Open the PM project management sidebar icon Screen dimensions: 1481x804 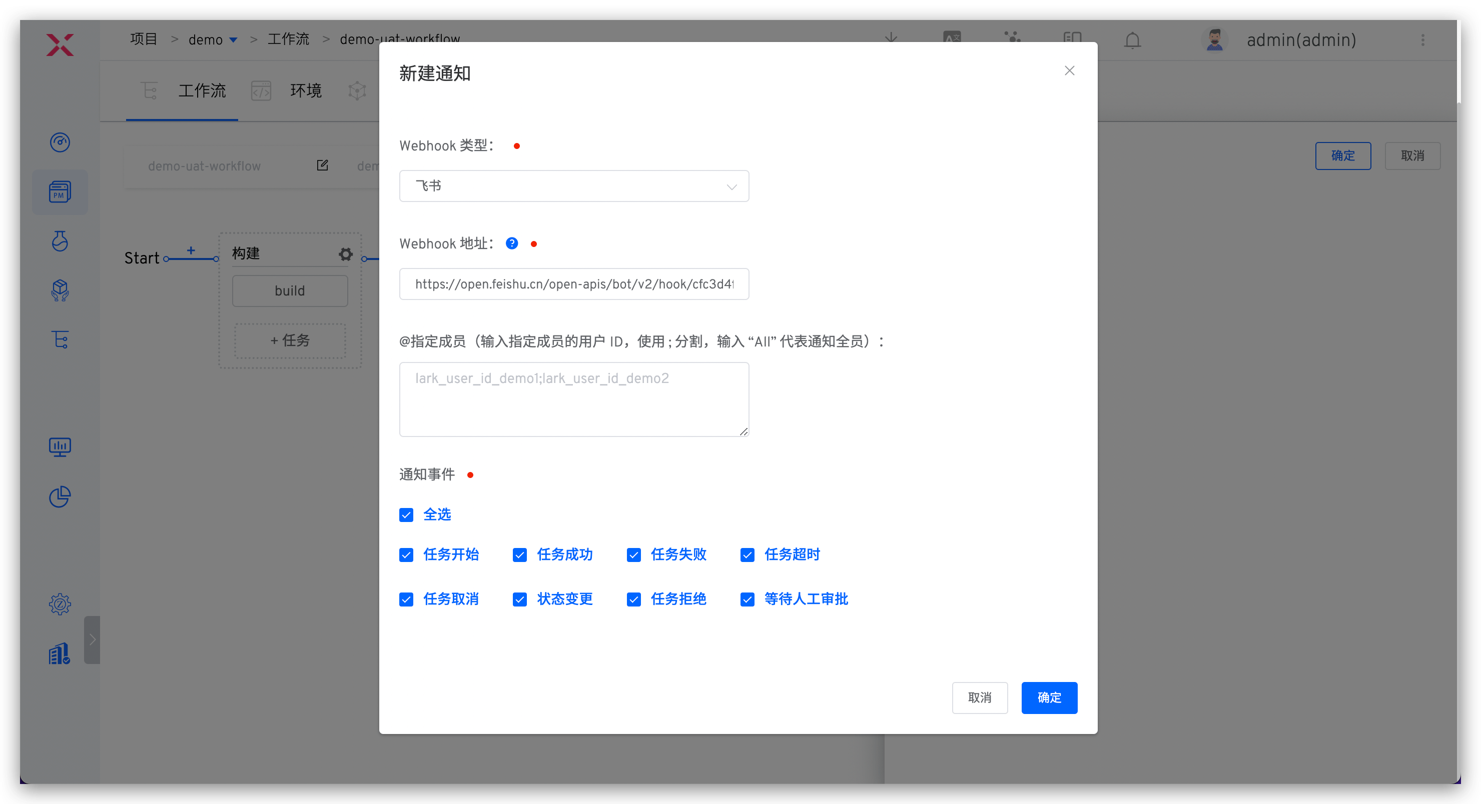point(60,192)
